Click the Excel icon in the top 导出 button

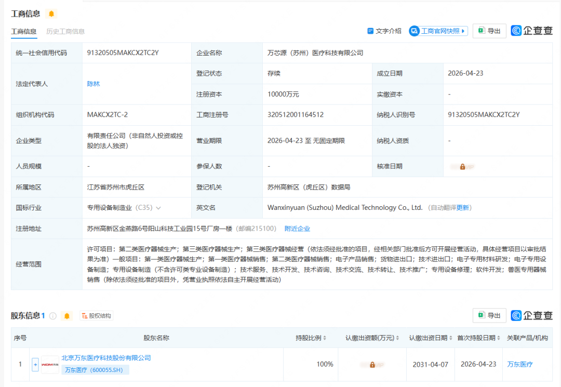[x=482, y=31]
